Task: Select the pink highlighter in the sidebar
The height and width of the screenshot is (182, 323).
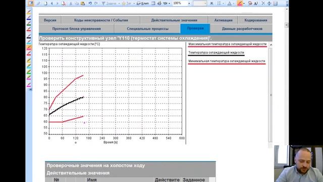Action: tap(29, 78)
